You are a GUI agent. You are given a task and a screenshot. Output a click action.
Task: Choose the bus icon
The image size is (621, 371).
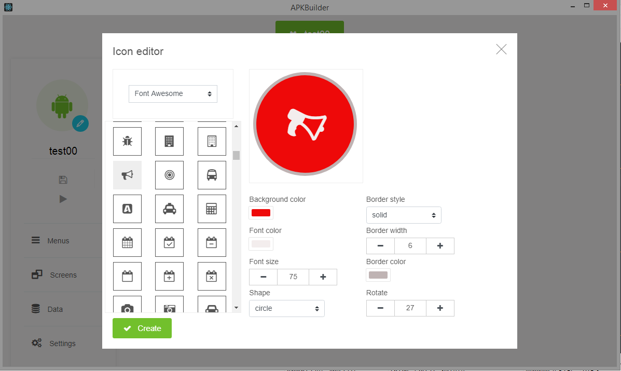tap(212, 175)
